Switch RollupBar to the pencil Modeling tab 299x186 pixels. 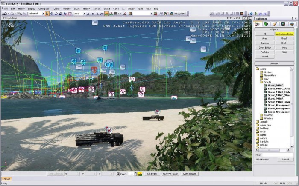point(274,24)
